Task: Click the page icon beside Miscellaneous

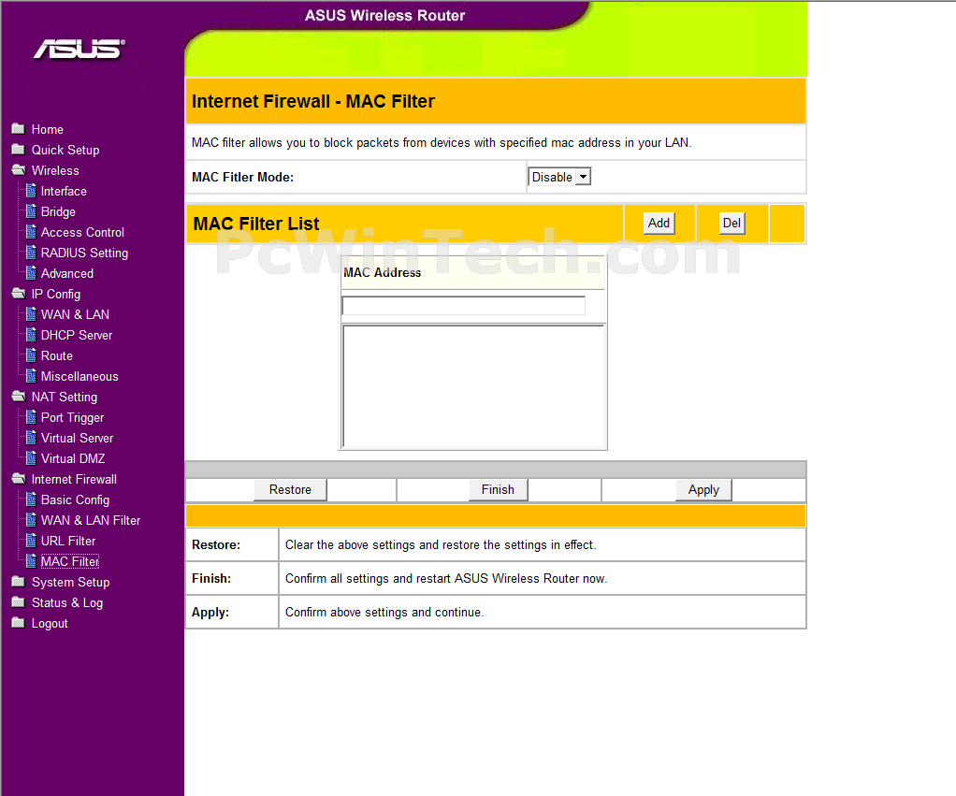Action: coord(31,376)
